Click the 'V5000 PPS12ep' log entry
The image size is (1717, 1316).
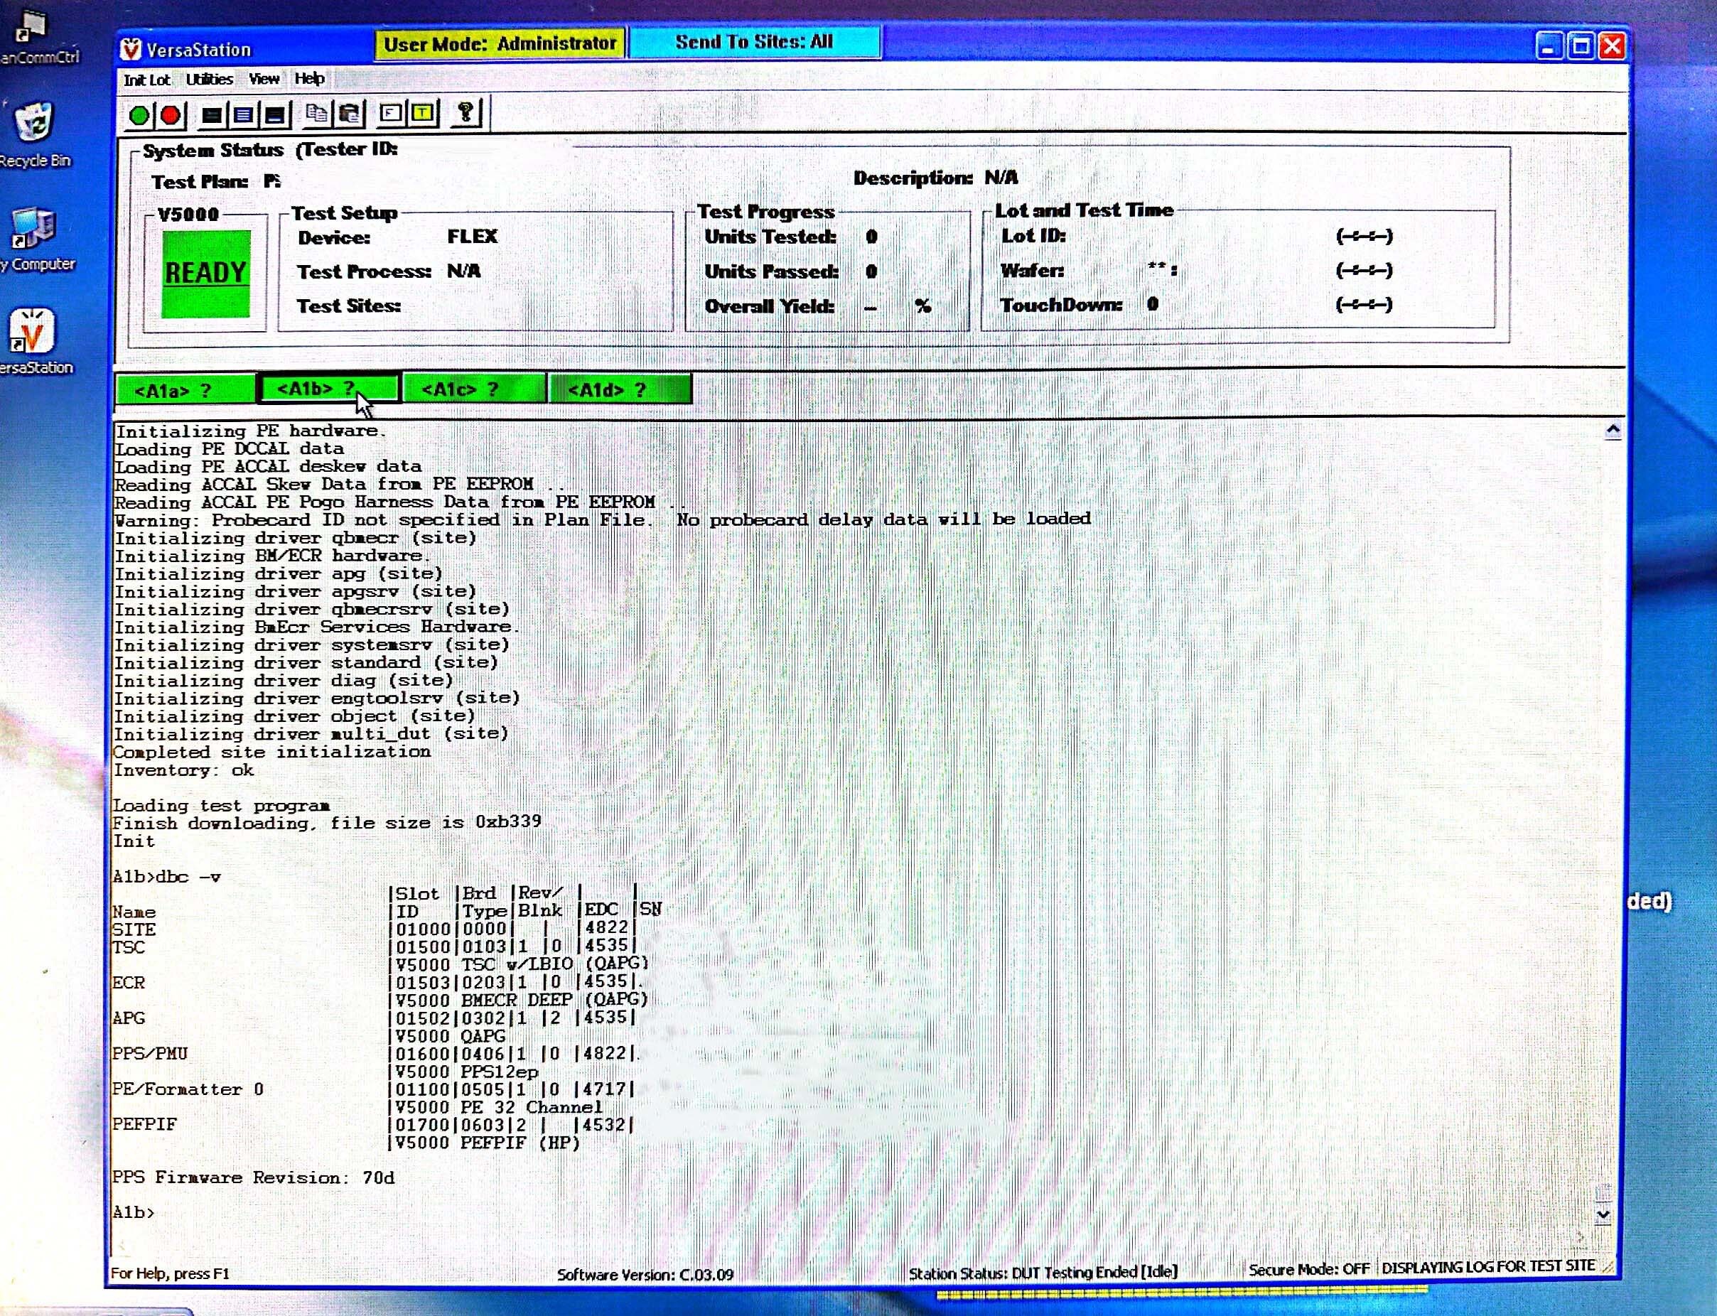click(467, 1071)
